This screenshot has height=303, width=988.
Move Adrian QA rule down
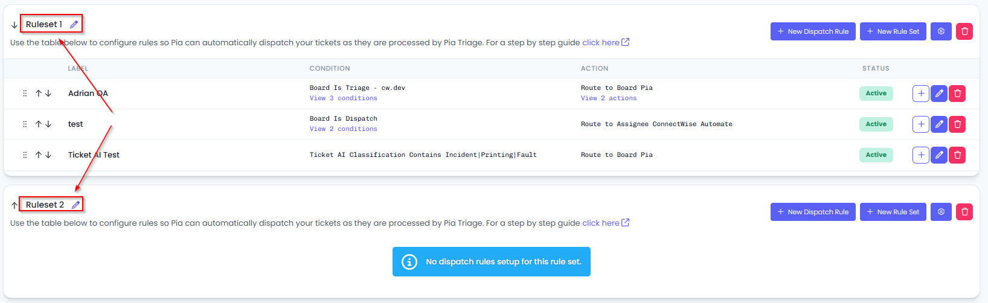pyautogui.click(x=48, y=94)
